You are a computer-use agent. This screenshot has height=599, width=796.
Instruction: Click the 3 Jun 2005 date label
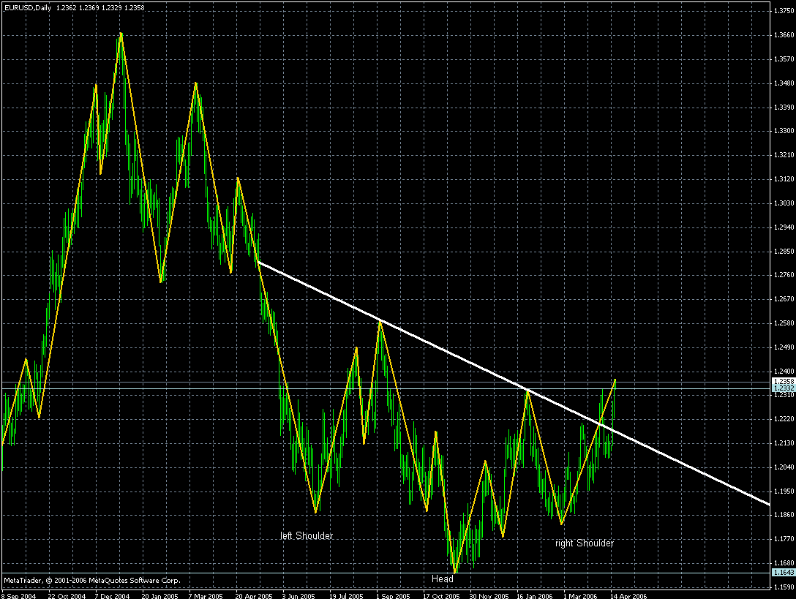point(298,596)
